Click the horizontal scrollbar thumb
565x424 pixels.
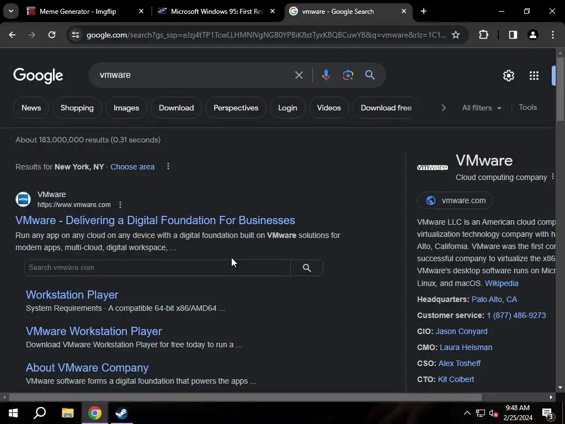click(245, 397)
